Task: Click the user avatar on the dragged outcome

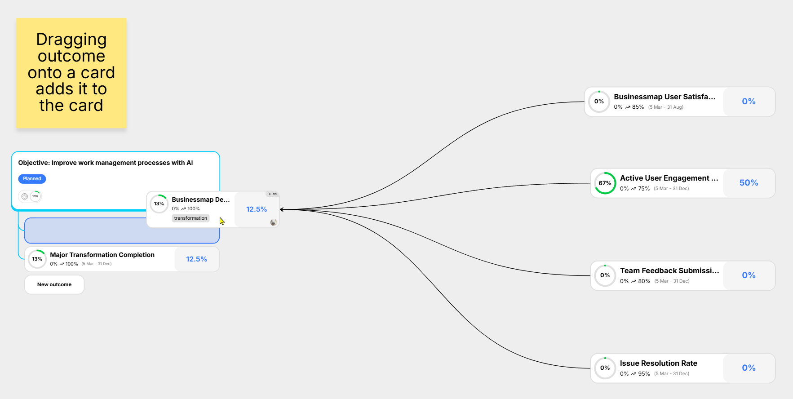Action: 273,222
